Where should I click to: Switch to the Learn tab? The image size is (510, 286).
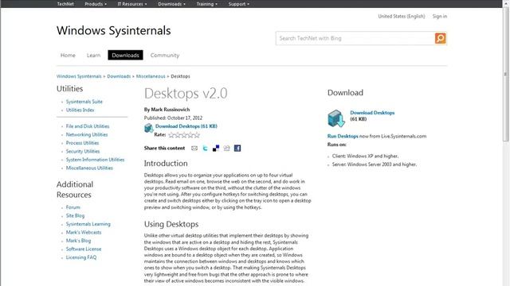pos(93,55)
